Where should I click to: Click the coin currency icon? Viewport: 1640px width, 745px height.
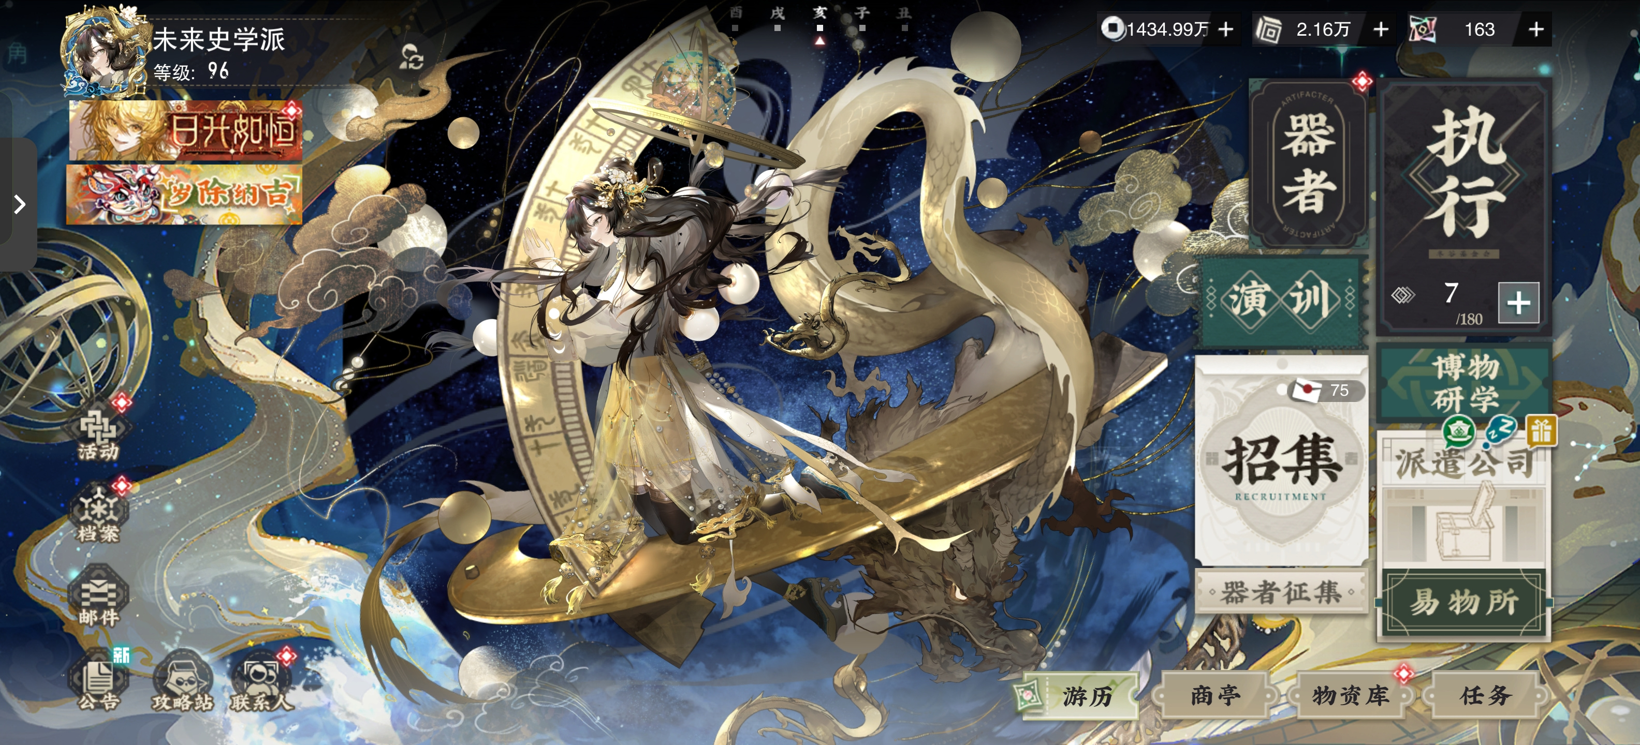1112,28
